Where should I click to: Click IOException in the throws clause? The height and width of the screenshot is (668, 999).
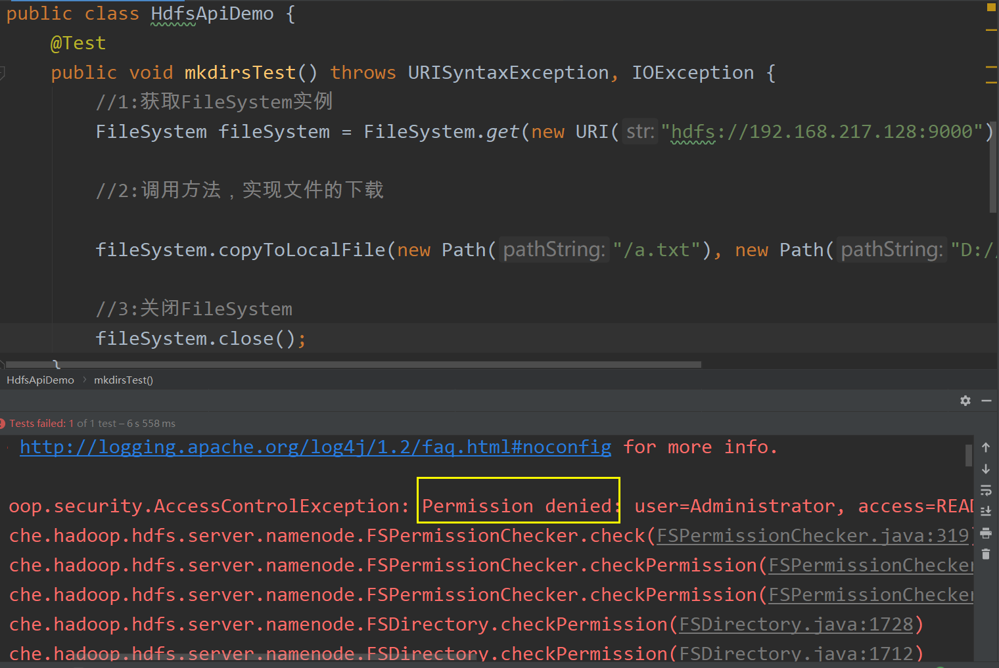693,73
